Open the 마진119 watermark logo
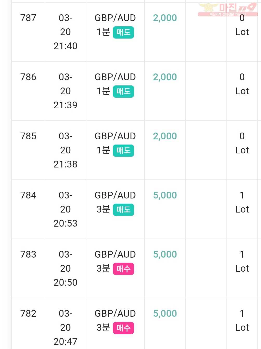 click(228, 10)
